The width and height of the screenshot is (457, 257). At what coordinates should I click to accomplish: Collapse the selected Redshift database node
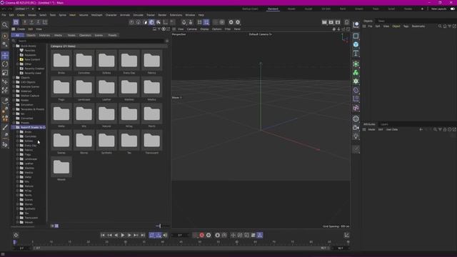[x=14, y=127]
